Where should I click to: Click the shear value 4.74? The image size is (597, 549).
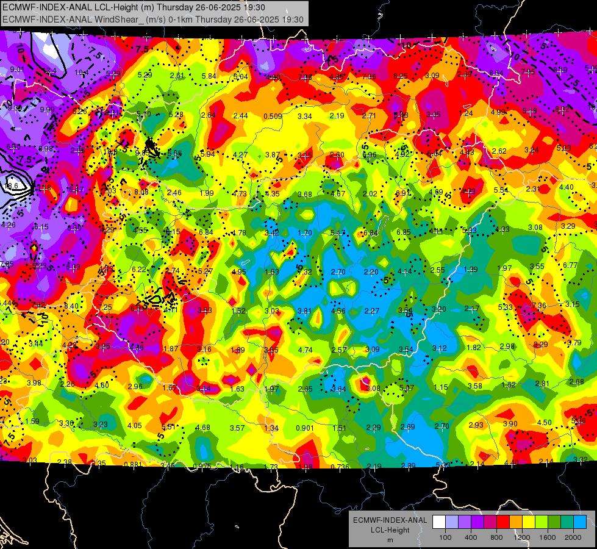coord(306,350)
